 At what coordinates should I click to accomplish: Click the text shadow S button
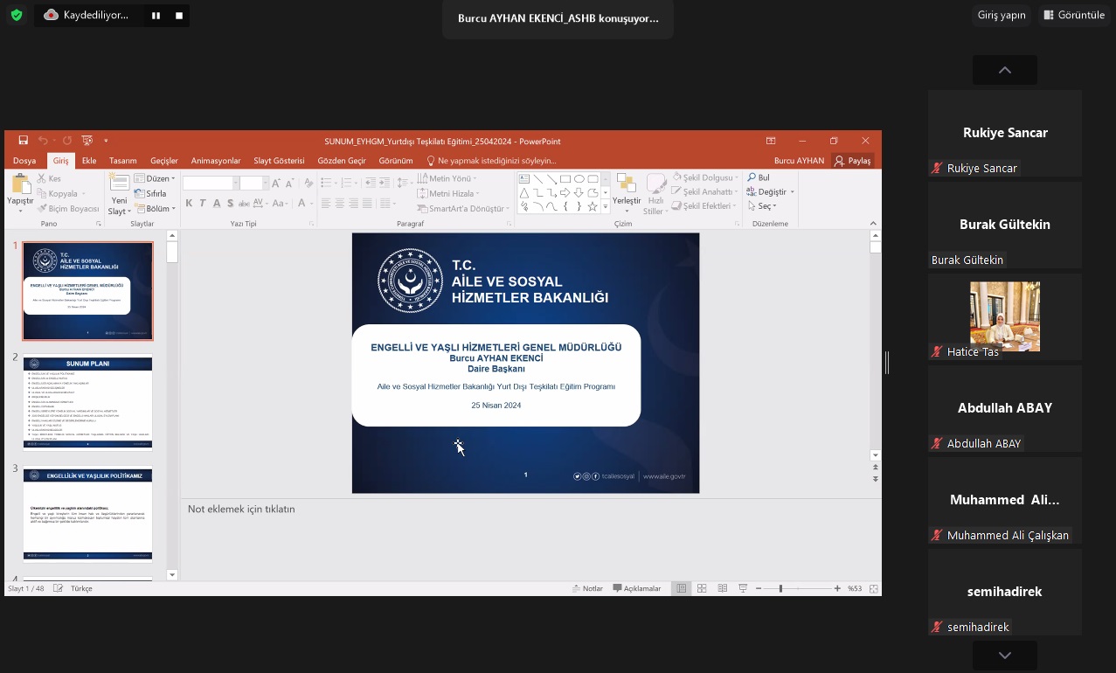231,204
